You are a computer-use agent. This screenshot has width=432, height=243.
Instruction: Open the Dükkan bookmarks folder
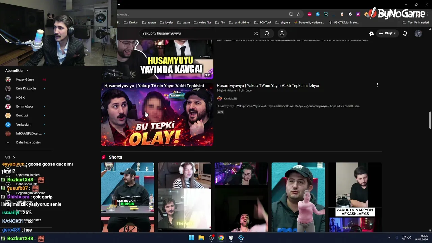[131, 23]
